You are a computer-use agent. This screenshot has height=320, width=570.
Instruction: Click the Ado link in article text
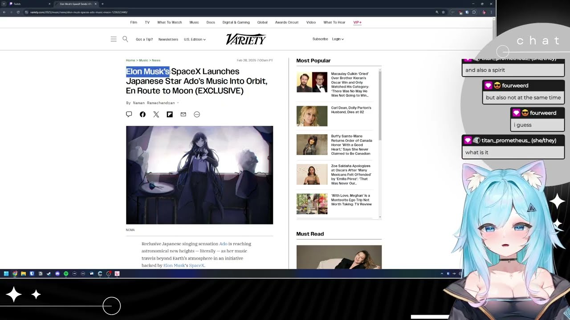pyautogui.click(x=223, y=244)
